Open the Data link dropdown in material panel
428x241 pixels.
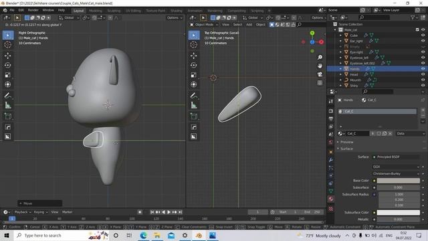410,134
